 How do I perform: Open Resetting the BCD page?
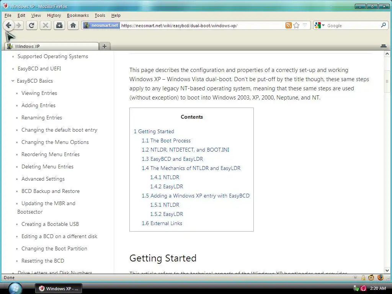point(43,261)
